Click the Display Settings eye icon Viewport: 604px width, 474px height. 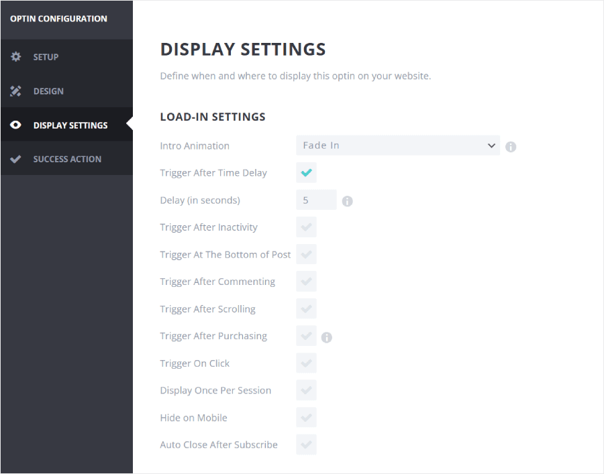click(x=15, y=125)
